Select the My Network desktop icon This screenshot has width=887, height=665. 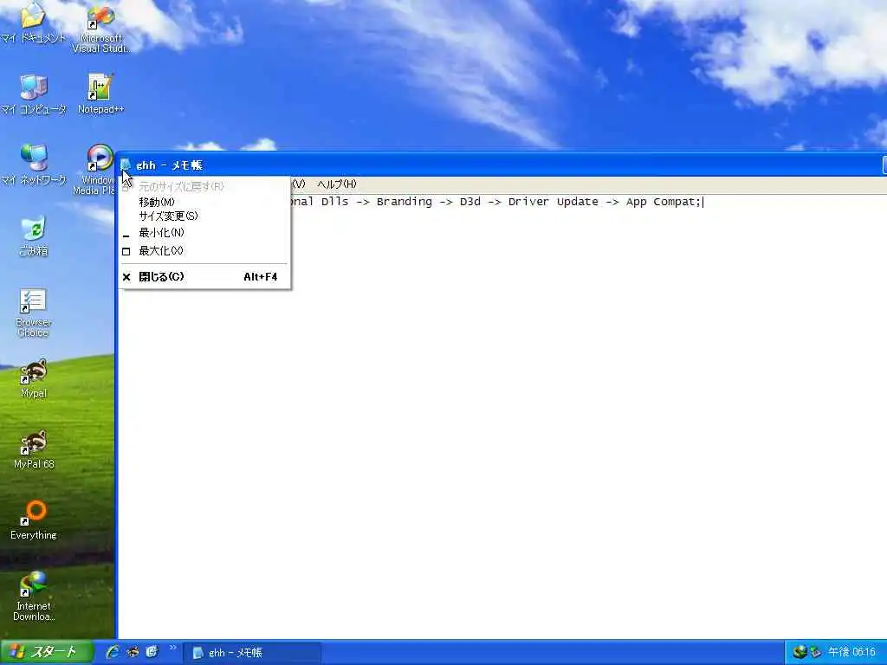[x=34, y=165]
